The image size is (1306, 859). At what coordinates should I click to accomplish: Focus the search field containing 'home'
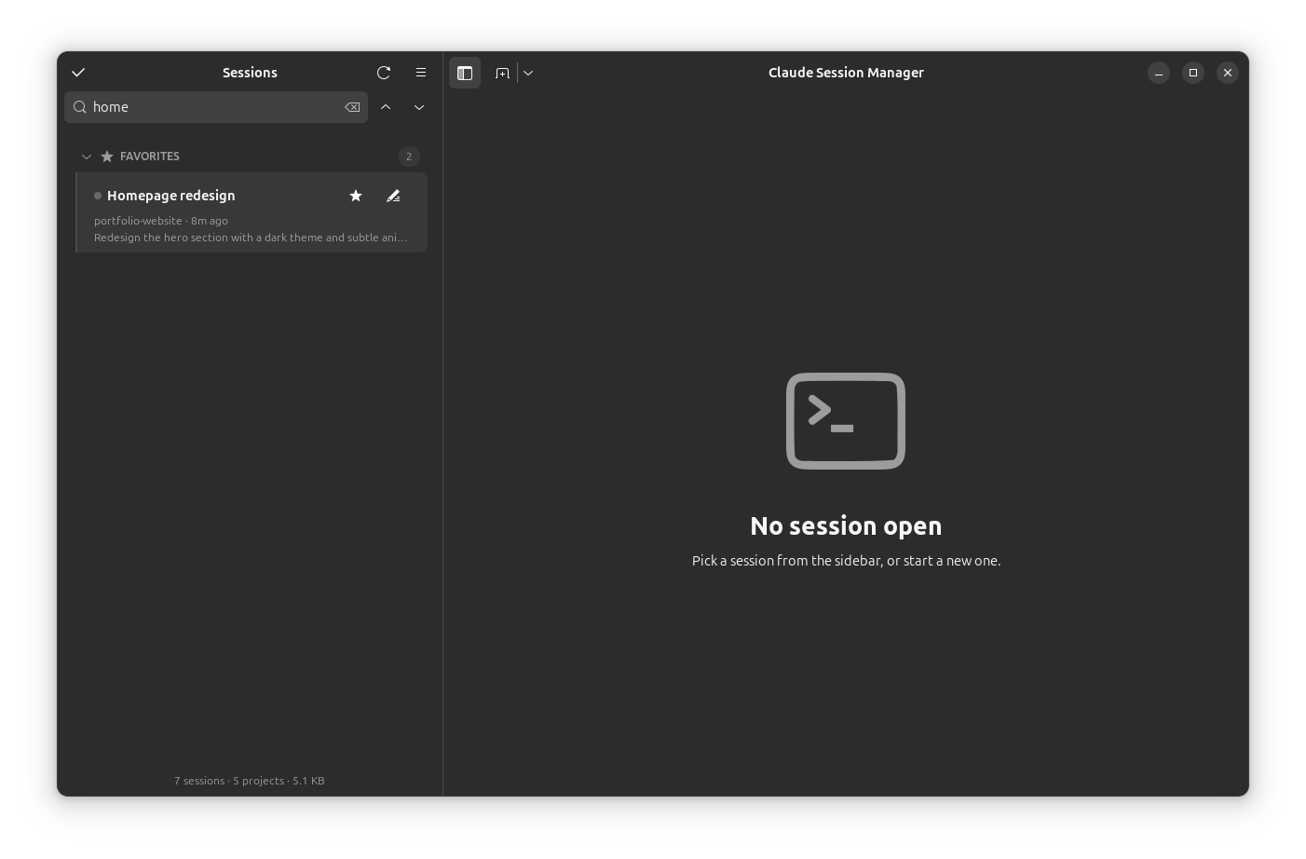[216, 107]
